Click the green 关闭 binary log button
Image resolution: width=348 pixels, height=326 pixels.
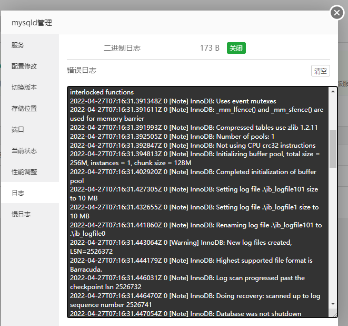[x=236, y=48]
